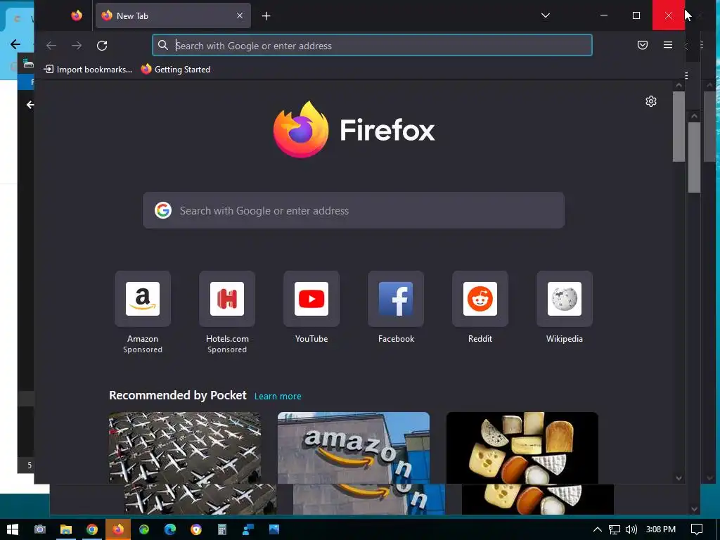Open Google Chrome from the taskbar
This screenshot has width=720, height=540.
click(92, 529)
